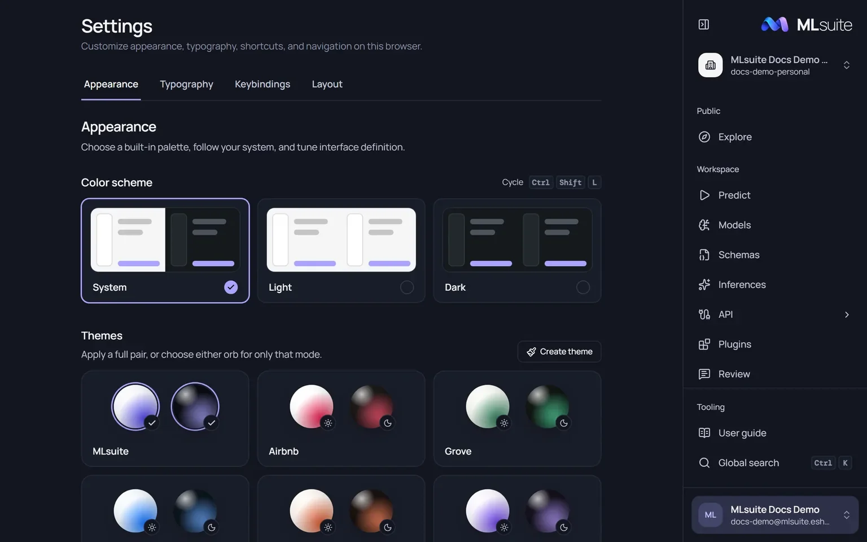Click the Predict play icon
The image size is (867, 542).
point(704,195)
